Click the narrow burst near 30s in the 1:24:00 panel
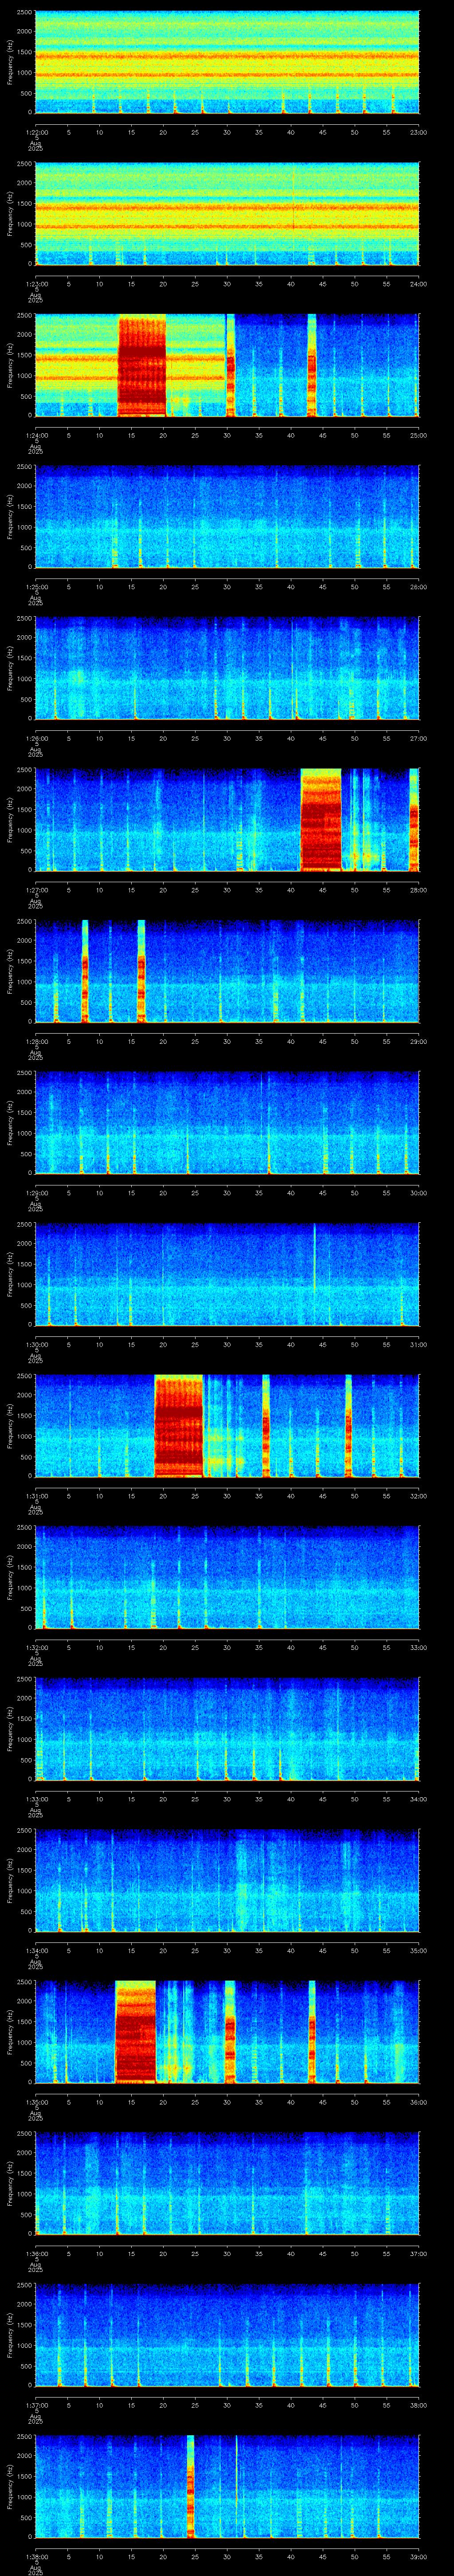This screenshot has height=2576, width=454. (231, 365)
